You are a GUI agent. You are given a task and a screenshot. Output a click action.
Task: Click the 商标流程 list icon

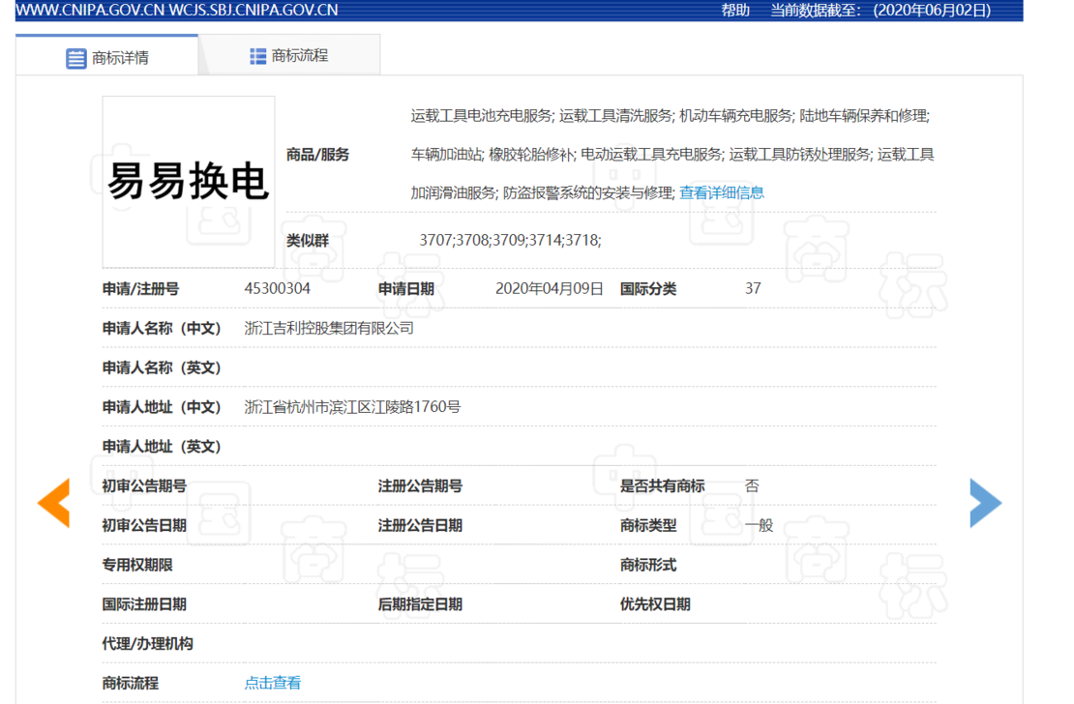257,56
